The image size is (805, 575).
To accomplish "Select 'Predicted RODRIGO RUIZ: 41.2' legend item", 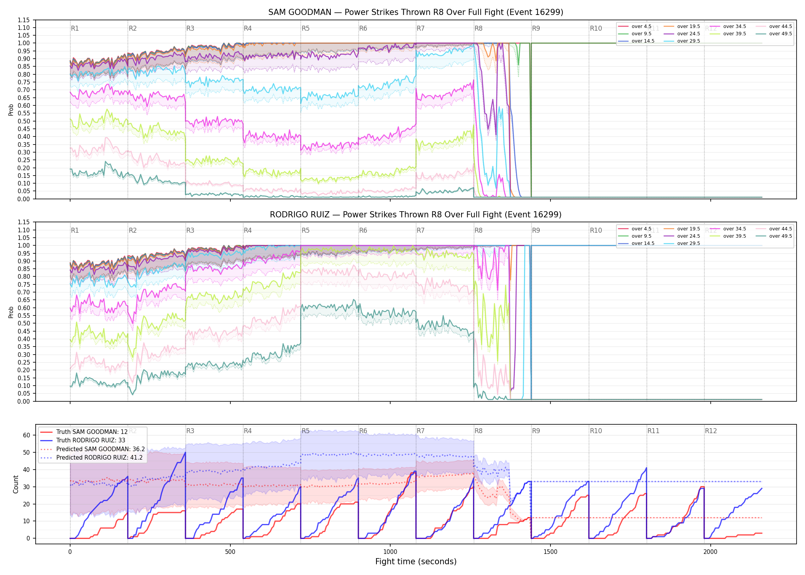I will 92,458.
